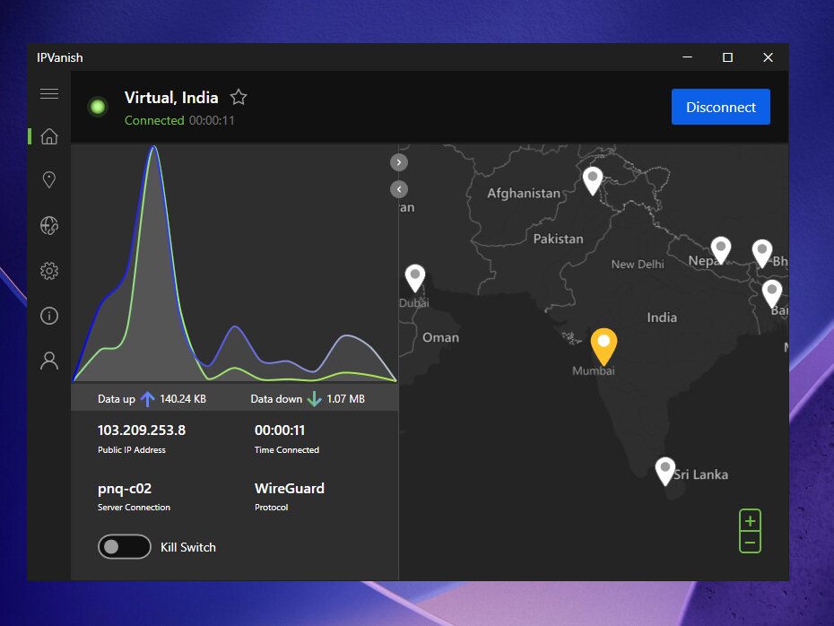The image size is (834, 626).
Task: Close the IPVanish window
Action: tap(768, 57)
